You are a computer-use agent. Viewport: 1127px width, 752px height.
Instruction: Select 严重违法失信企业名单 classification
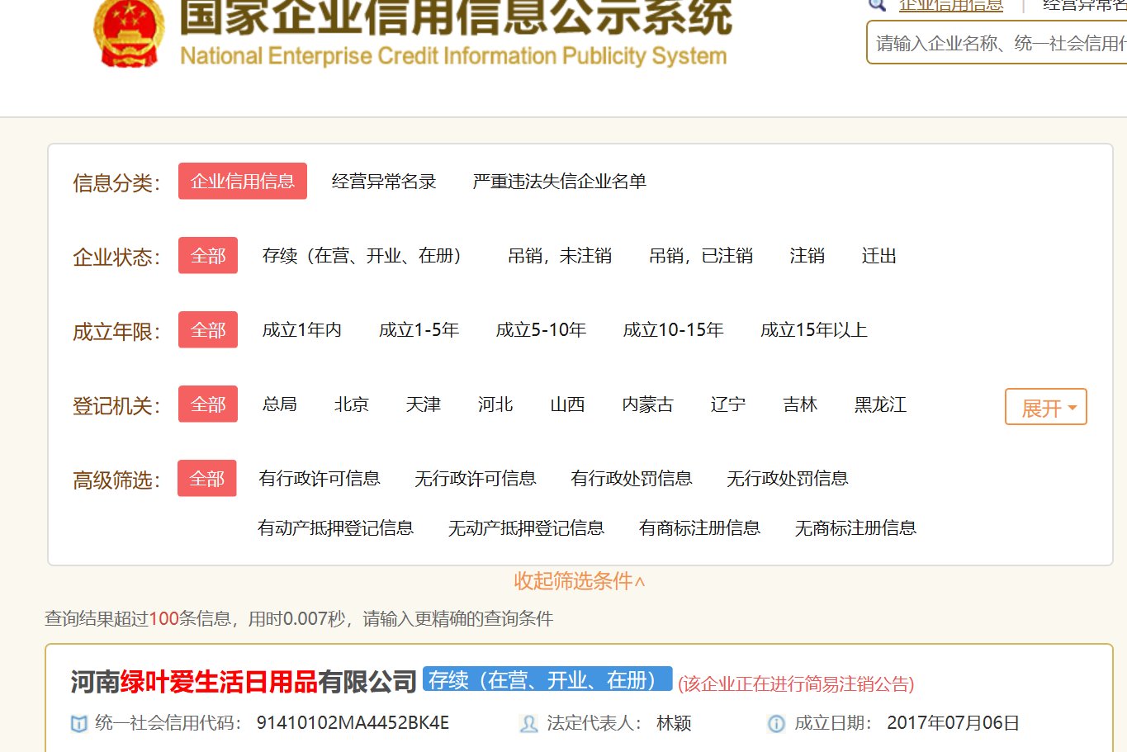(558, 182)
